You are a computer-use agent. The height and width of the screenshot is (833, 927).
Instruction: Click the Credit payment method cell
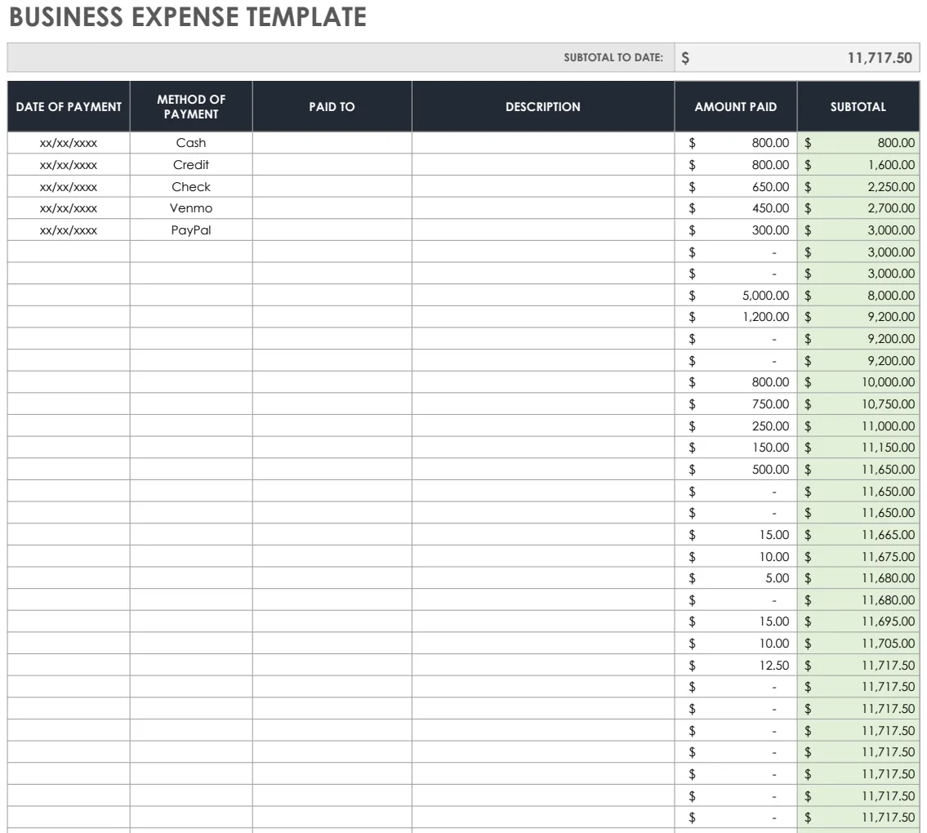pos(191,165)
